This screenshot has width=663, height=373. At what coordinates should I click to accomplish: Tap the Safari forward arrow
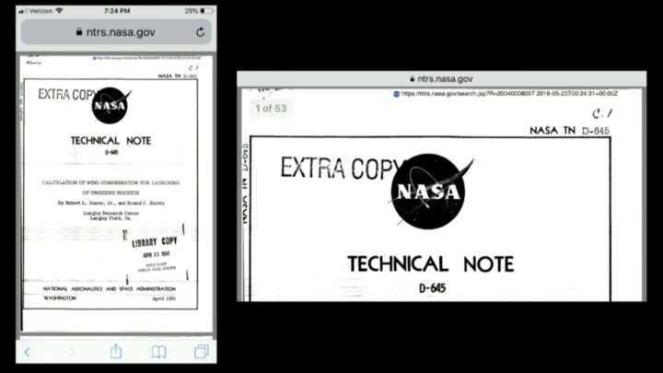coord(72,352)
